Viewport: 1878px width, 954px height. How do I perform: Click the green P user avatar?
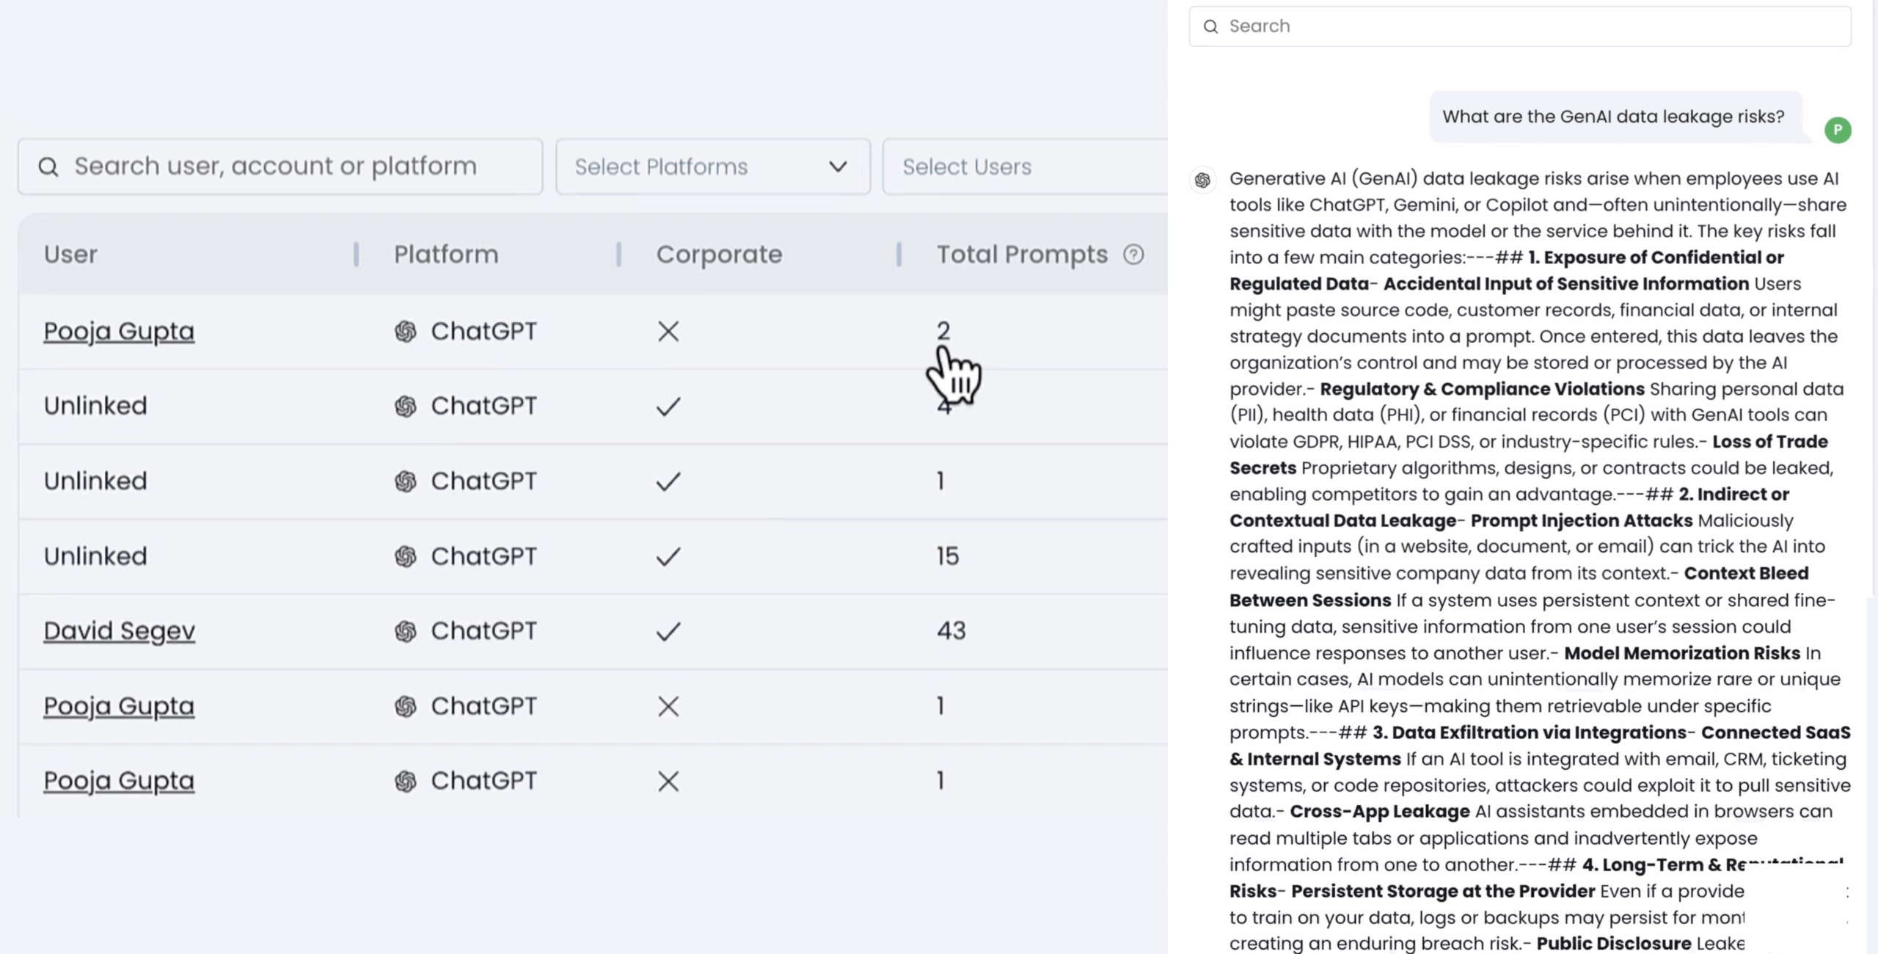pos(1838,131)
